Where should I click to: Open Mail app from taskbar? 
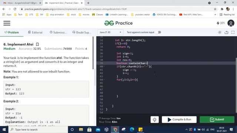pyautogui.click(x=98, y=130)
